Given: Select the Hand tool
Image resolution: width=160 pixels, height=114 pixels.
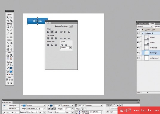Looking at the screenshot, I should [x=8, y=83].
